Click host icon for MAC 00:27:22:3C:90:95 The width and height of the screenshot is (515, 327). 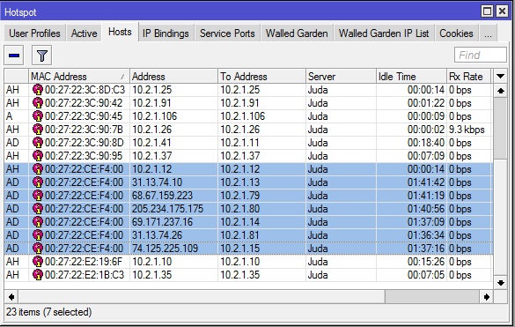coord(38,156)
